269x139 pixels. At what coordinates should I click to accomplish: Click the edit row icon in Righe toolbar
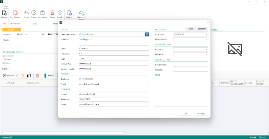(22, 76)
